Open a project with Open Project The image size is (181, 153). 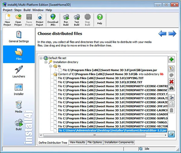(18, 20)
